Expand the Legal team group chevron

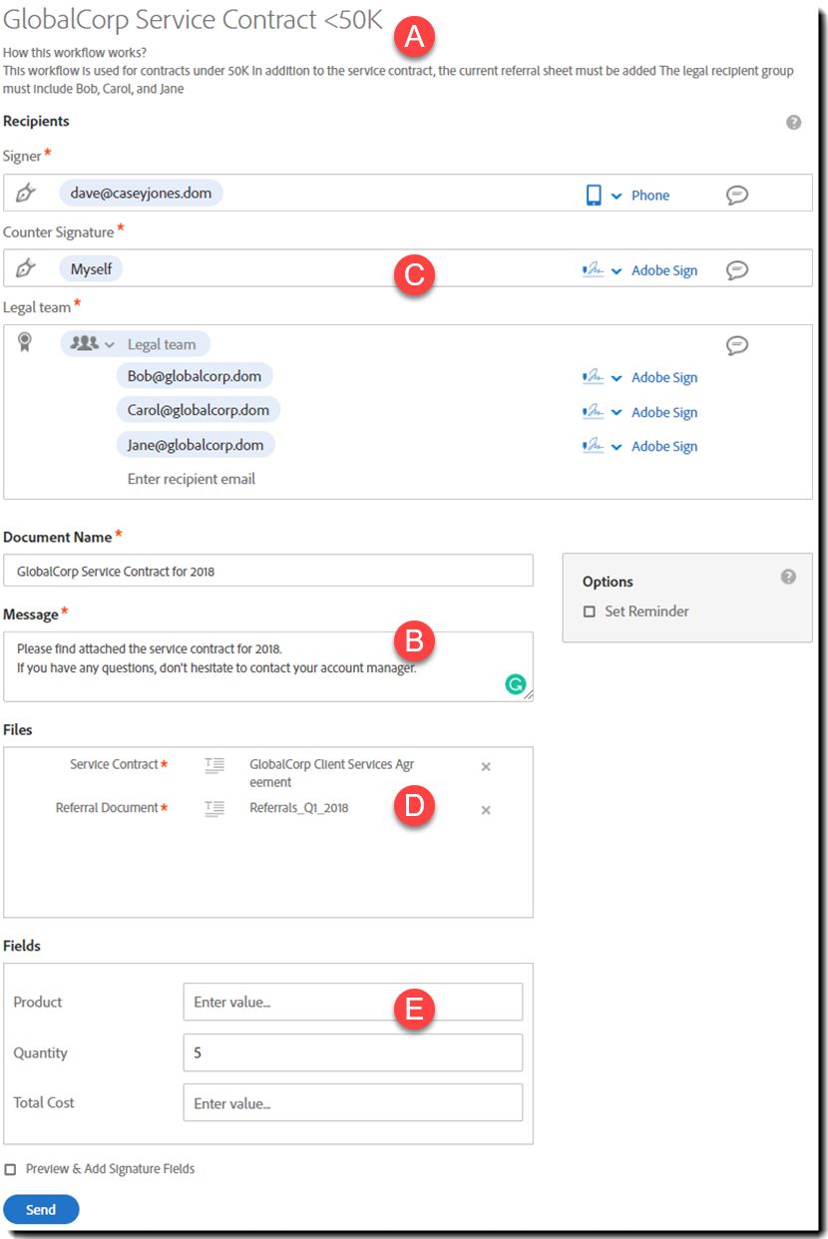click(x=110, y=344)
